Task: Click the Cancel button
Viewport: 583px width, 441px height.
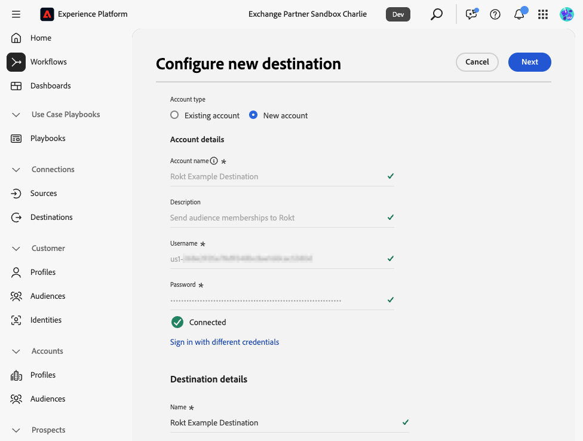Action: point(477,62)
